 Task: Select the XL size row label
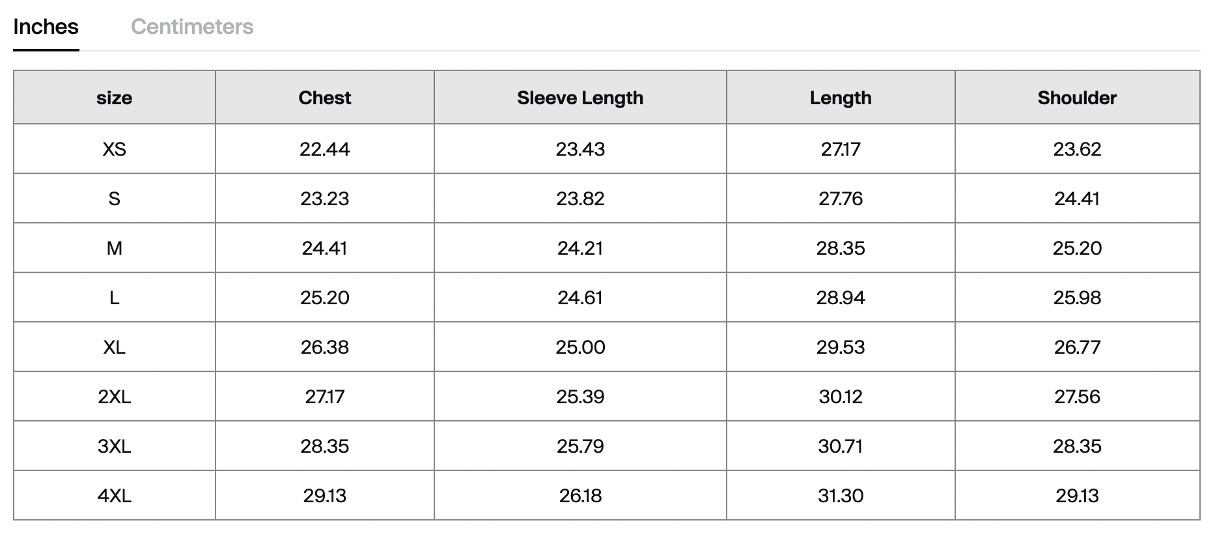tap(114, 347)
